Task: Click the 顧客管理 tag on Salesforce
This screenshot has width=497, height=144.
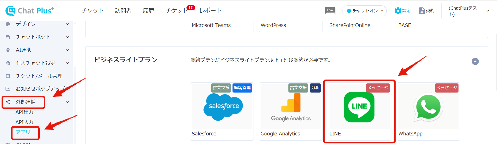Action: tap(242, 88)
